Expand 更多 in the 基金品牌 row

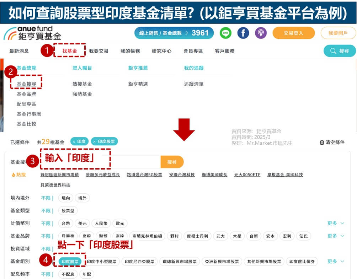[336, 236]
